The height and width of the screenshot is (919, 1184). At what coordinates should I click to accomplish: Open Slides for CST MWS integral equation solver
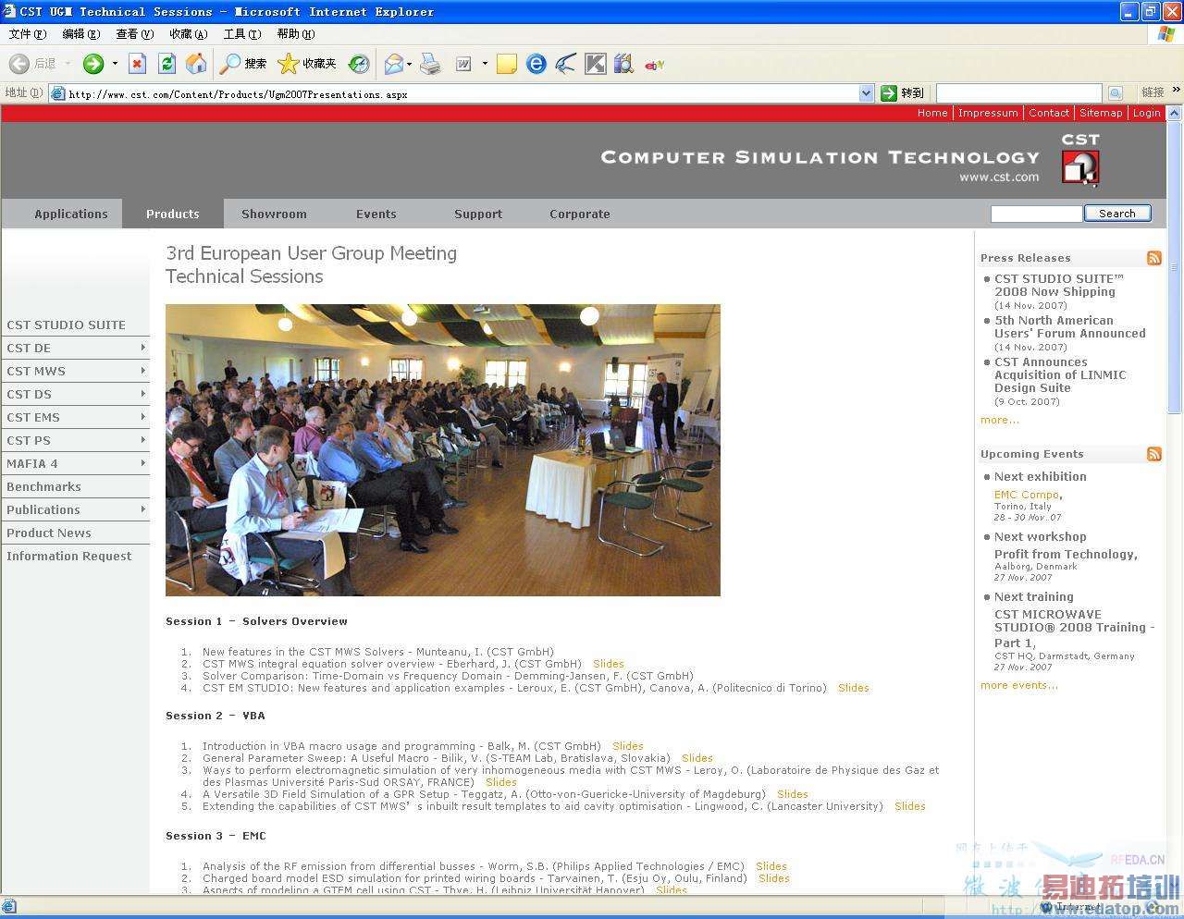pyautogui.click(x=609, y=664)
